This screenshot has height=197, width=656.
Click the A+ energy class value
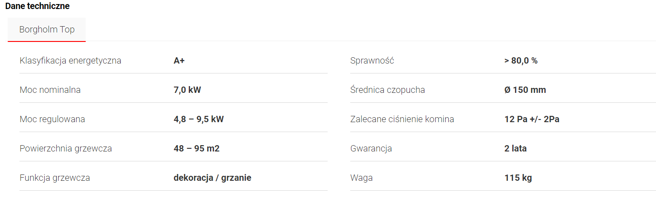179,60
